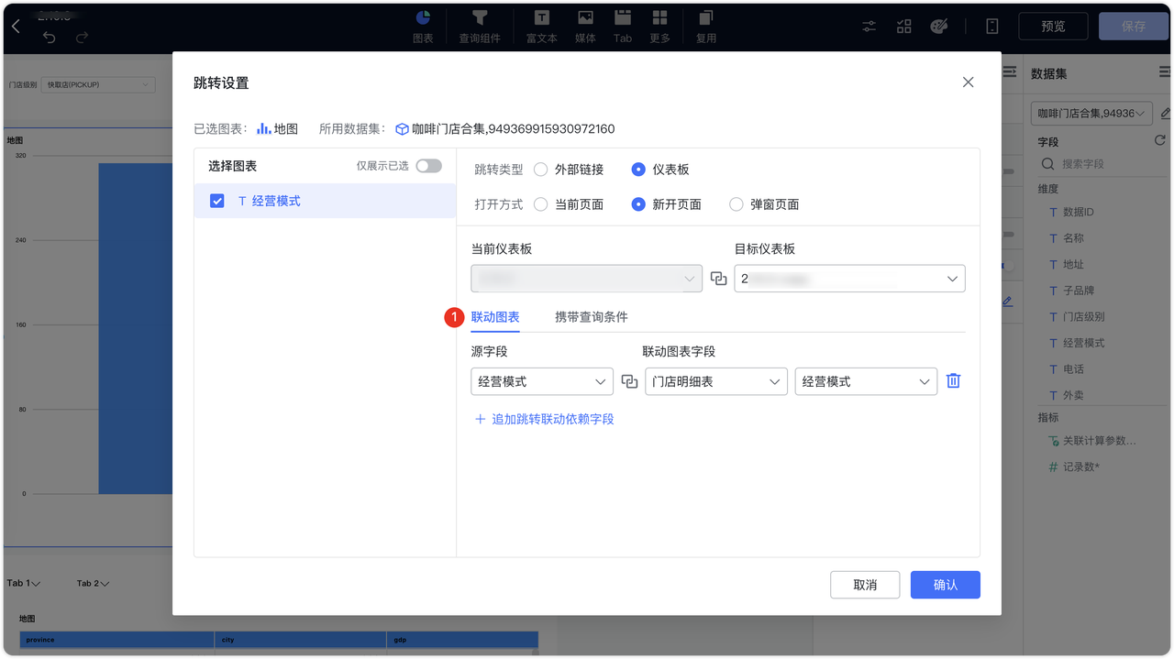
Task: Choose 弹窗页面 as the open method
Action: coord(737,203)
